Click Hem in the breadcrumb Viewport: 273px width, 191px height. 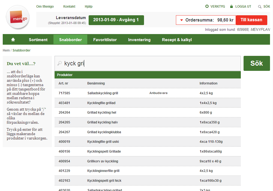click(6, 50)
